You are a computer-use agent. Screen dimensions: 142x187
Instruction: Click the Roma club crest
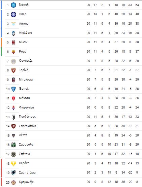coord(13,52)
